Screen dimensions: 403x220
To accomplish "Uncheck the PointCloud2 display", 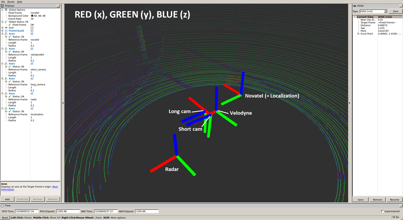I will [32, 31].
